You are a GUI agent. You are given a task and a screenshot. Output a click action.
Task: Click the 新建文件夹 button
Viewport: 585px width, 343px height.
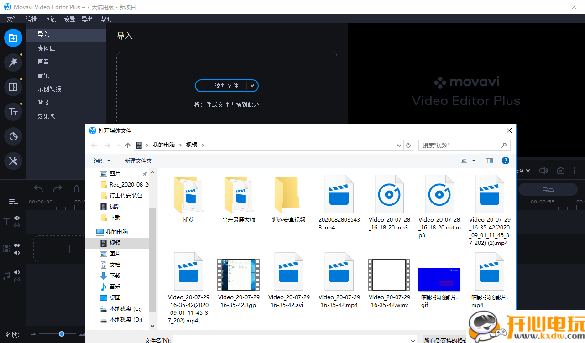[x=138, y=161]
